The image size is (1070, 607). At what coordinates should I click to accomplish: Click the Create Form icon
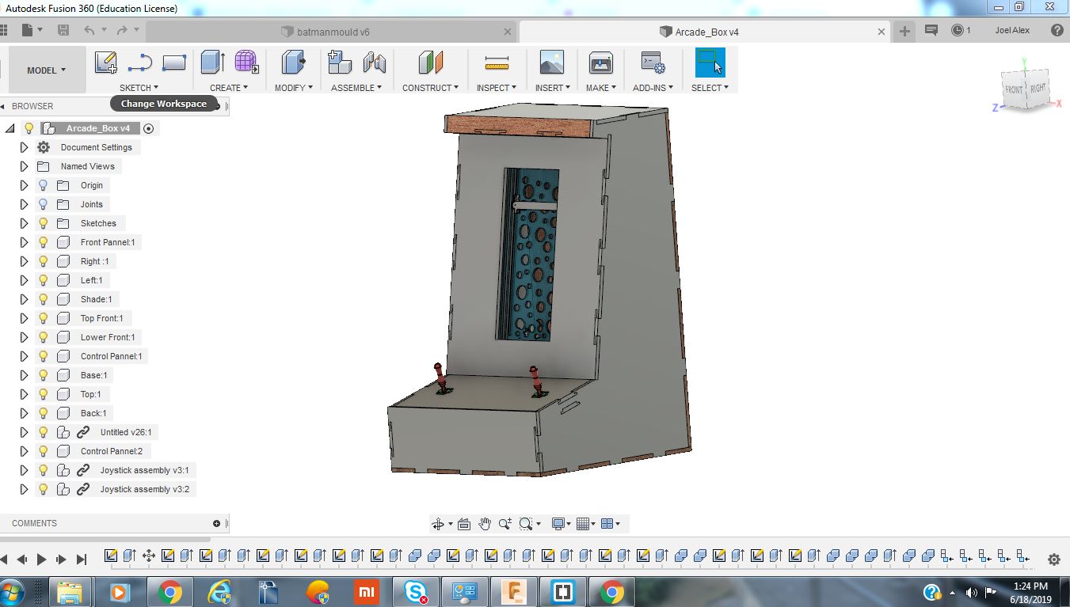coord(247,63)
